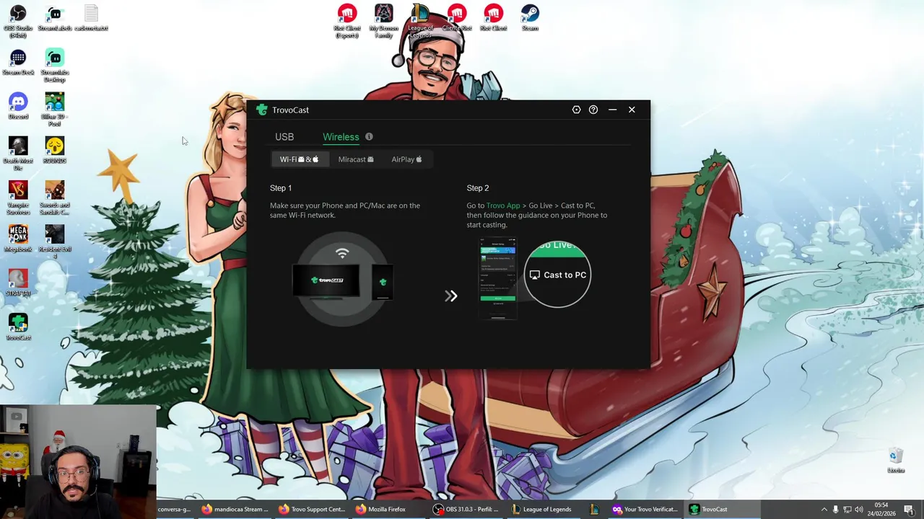Open Streamlabs Desktop shortcut

[x=55, y=66]
